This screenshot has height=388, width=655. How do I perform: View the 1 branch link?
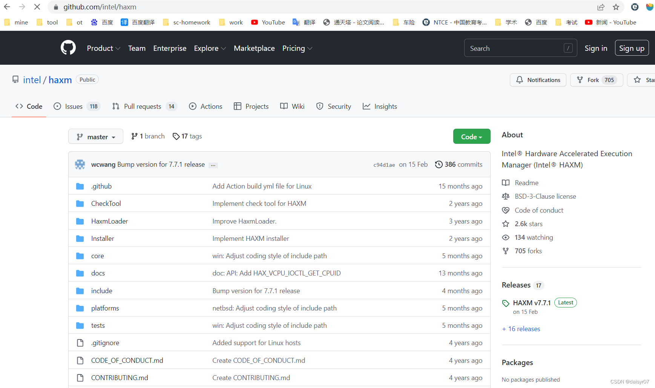point(148,136)
